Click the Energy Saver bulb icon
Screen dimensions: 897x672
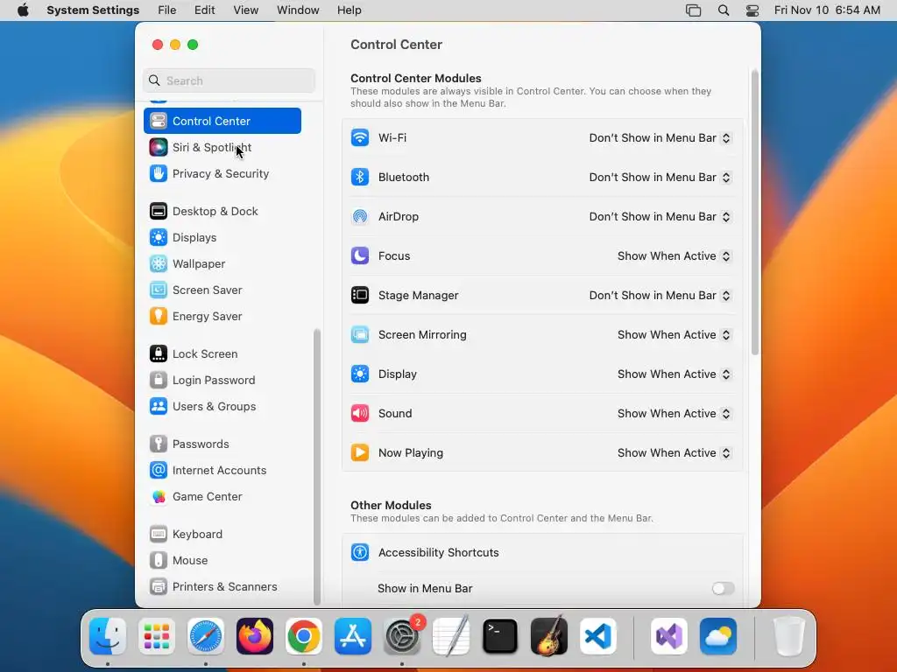tap(159, 317)
